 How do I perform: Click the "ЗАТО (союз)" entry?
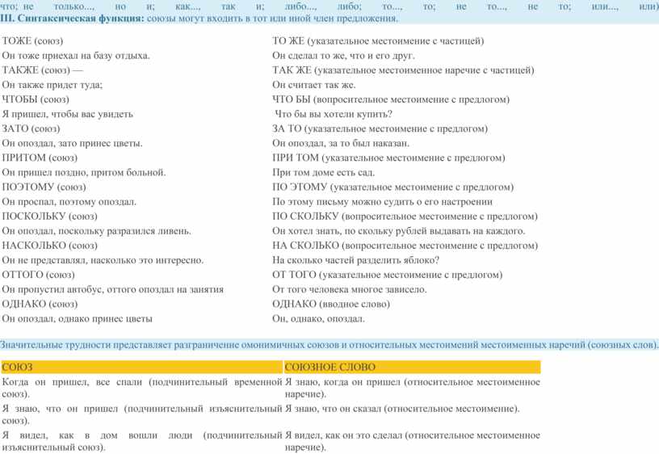pyautogui.click(x=31, y=128)
